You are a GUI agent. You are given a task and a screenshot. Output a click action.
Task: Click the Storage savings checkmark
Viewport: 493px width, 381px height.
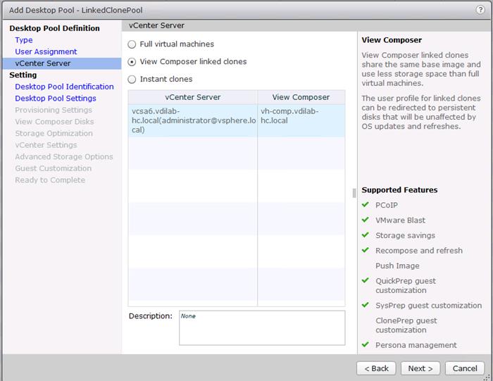[x=366, y=235]
